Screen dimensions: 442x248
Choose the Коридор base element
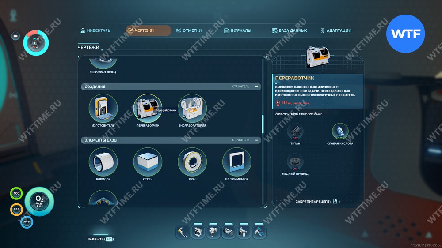click(x=103, y=162)
